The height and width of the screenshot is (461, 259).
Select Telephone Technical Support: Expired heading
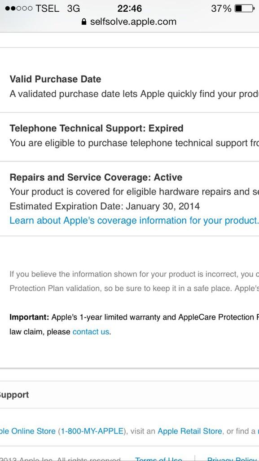(x=97, y=128)
